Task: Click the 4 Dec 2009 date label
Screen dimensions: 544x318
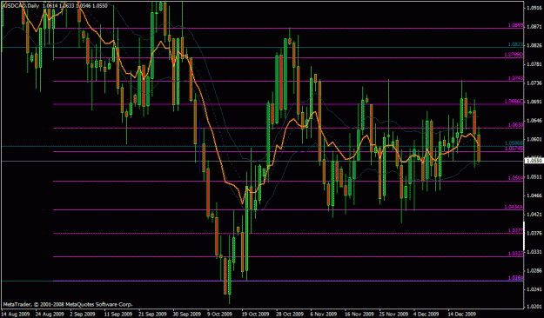Action: tap(426, 314)
